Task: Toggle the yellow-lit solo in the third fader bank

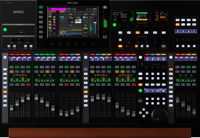Action: click(72, 72)
